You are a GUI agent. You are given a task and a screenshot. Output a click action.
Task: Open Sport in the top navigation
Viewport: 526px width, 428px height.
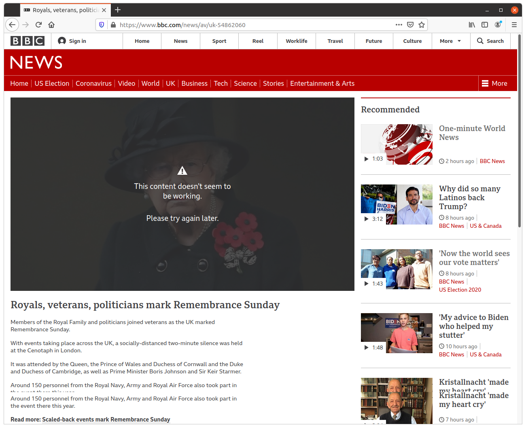coord(219,41)
